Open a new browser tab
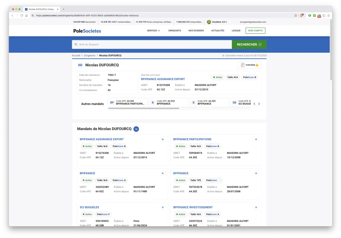This screenshot has height=238, width=341. click(64, 9)
